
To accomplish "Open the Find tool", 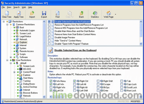I will [58, 13].
